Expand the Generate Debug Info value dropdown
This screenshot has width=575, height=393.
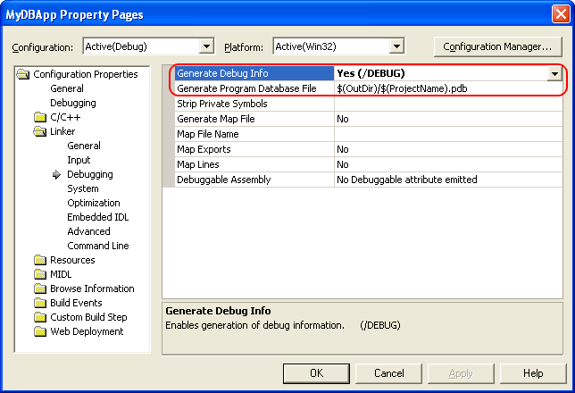pyautogui.click(x=554, y=74)
